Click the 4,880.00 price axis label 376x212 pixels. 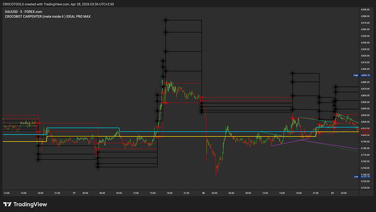point(365,82)
